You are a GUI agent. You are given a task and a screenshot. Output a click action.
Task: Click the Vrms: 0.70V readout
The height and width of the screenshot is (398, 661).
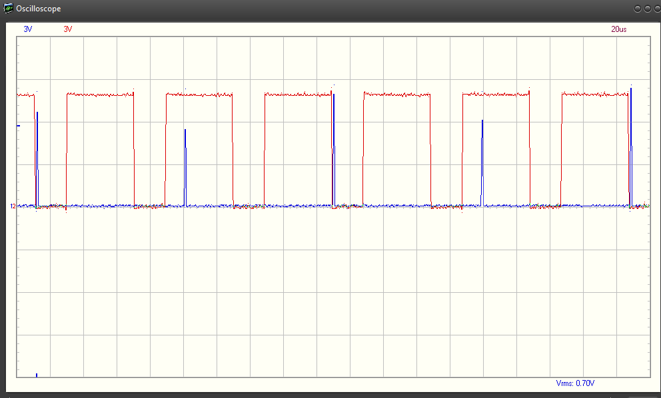coord(575,383)
